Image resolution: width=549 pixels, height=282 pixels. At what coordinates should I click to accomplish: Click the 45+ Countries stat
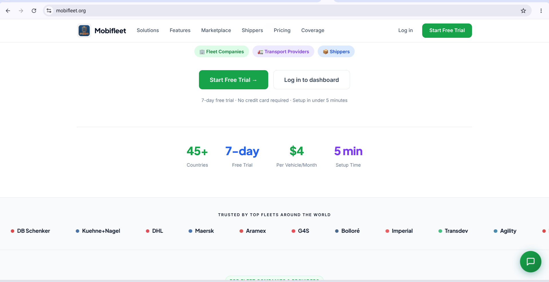(x=197, y=156)
